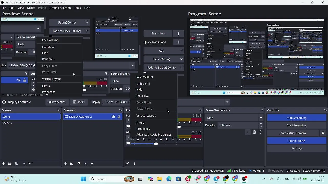Open three-dot menu beside Transition button
This screenshot has width=328, height=184.
tap(179, 33)
